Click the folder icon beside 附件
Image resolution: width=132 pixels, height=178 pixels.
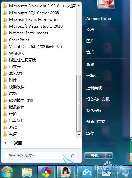point(4,80)
